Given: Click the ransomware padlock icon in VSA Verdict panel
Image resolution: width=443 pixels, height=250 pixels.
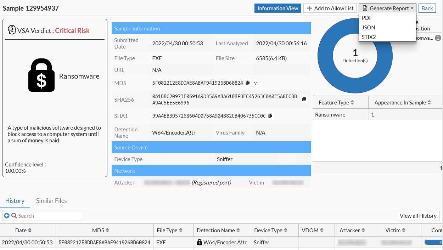Looking at the screenshot, I should pyautogui.click(x=41, y=75).
